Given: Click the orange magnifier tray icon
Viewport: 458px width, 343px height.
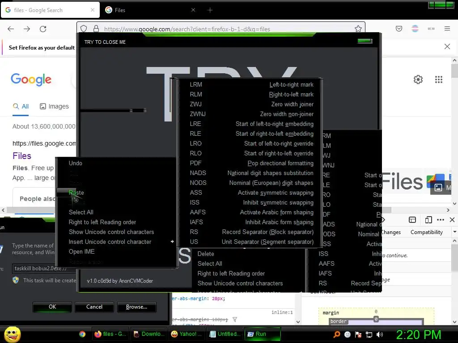Looking at the screenshot, I should point(336,334).
